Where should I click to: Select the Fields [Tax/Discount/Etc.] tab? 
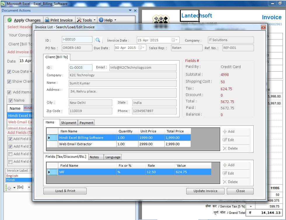[x=66, y=157]
